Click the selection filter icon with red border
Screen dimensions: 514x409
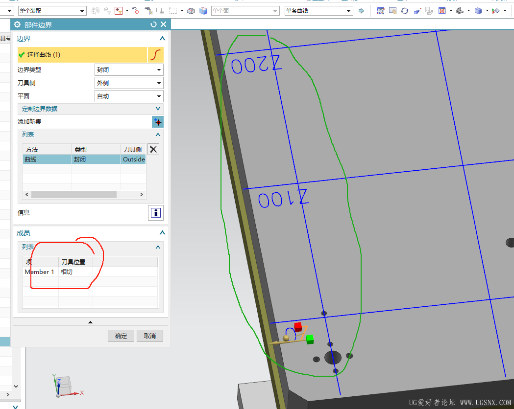click(x=119, y=11)
